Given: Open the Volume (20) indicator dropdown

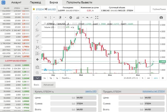Looking at the screenshot, I should [56, 27].
